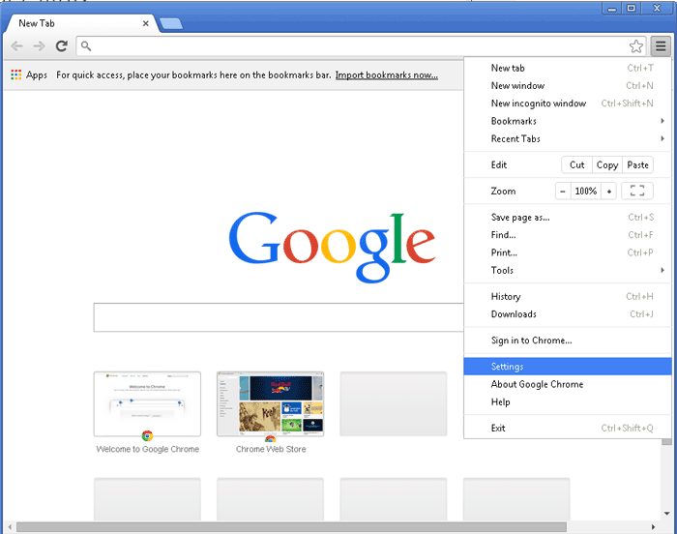Click the horizontal scrollbar thumb
Image resolution: width=677 pixels, height=534 pixels.
[291, 527]
